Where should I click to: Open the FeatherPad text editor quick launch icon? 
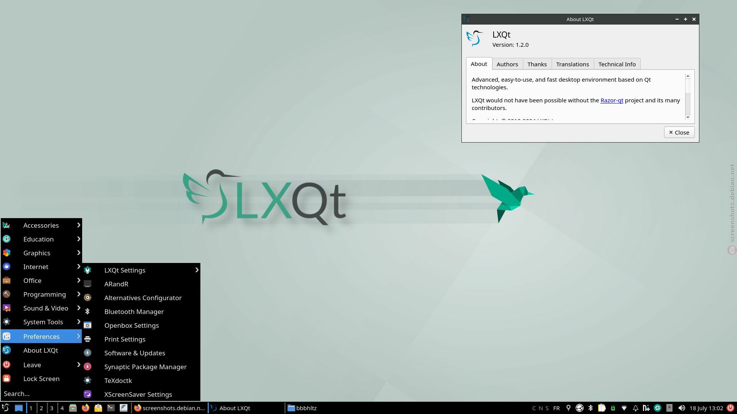click(124, 408)
